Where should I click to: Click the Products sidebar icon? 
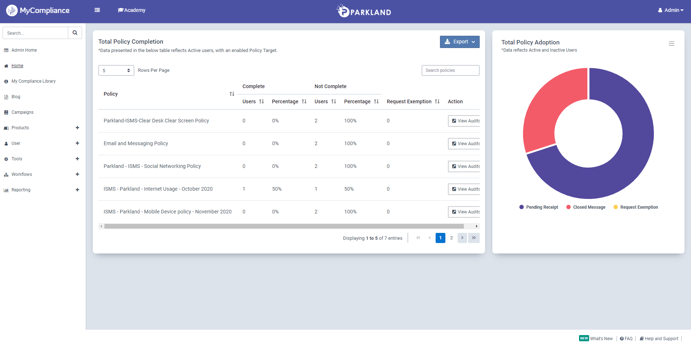6,128
